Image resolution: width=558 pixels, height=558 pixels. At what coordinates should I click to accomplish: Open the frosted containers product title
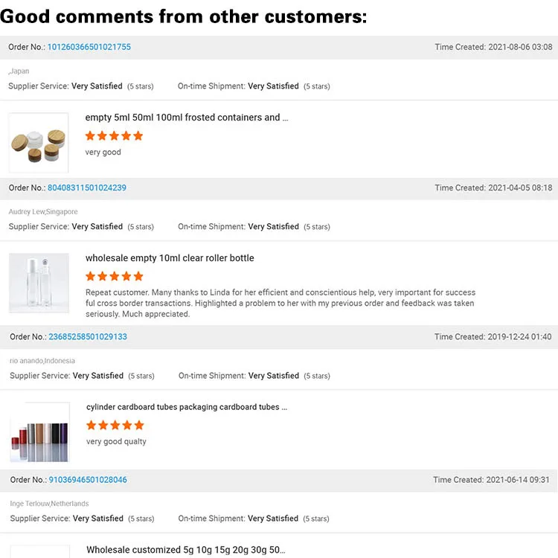point(186,118)
